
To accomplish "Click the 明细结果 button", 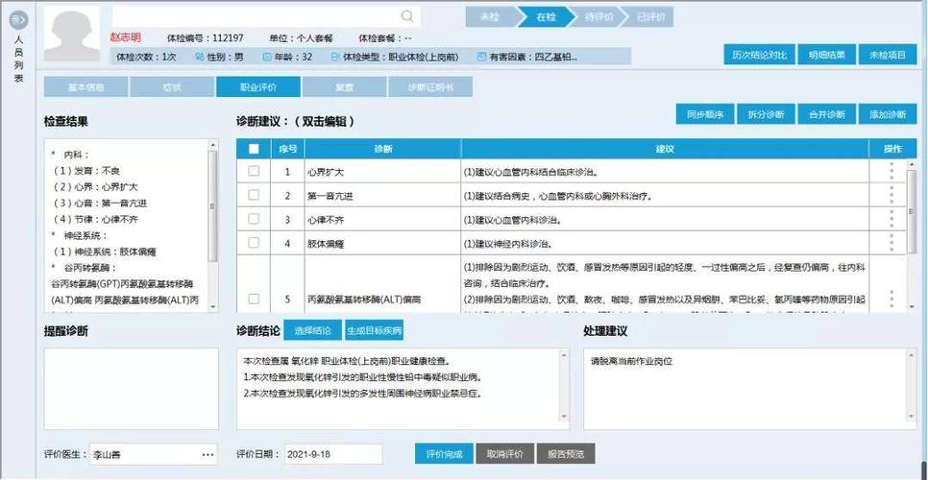I will (x=826, y=55).
